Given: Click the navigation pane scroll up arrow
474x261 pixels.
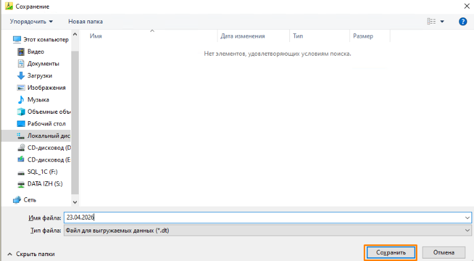Looking at the screenshot, I should click(x=75, y=35).
